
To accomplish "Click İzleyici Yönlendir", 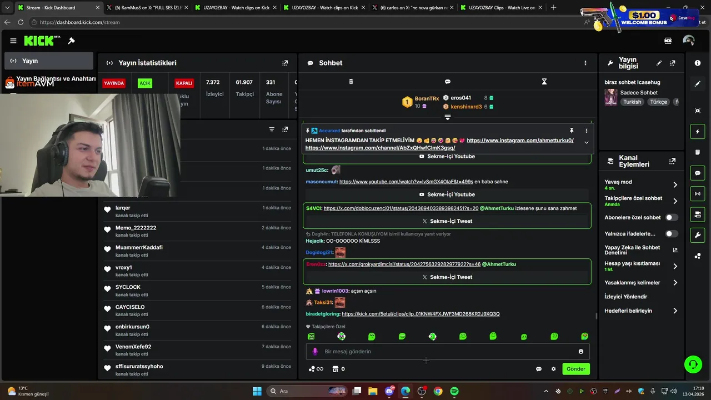I will [x=625, y=297].
